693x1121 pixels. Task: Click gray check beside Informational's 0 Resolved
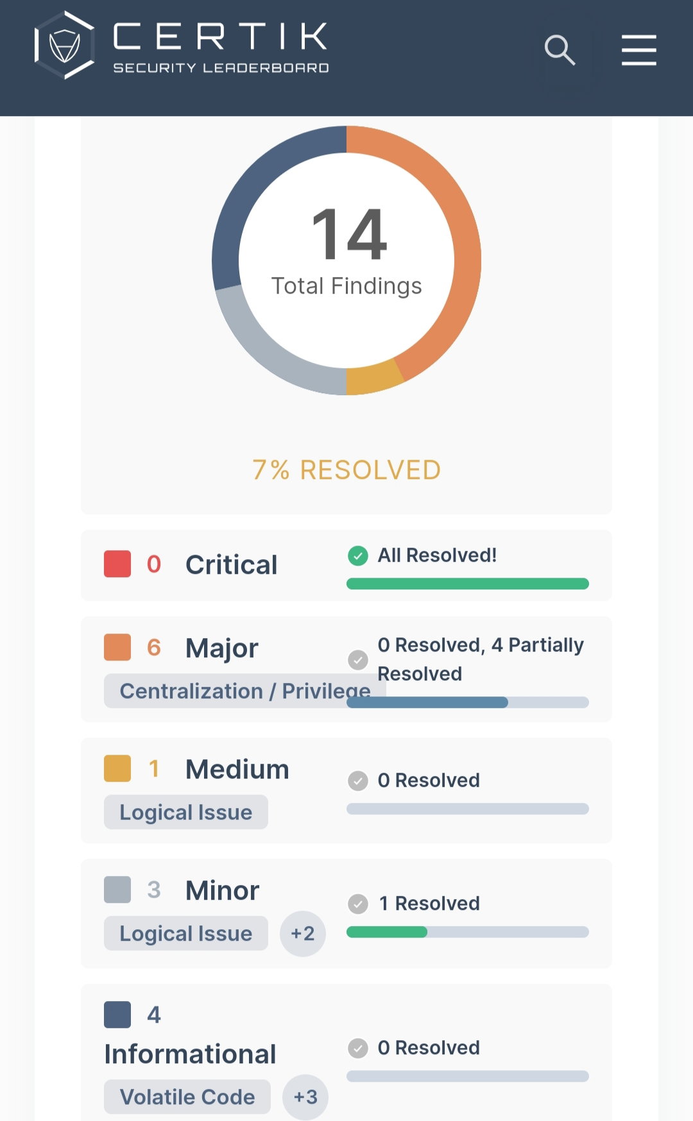(358, 1048)
